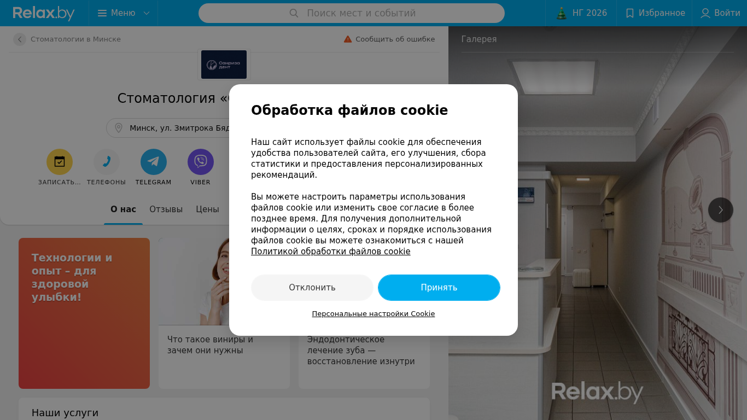Switch to the Отзывы tab

[166, 209]
